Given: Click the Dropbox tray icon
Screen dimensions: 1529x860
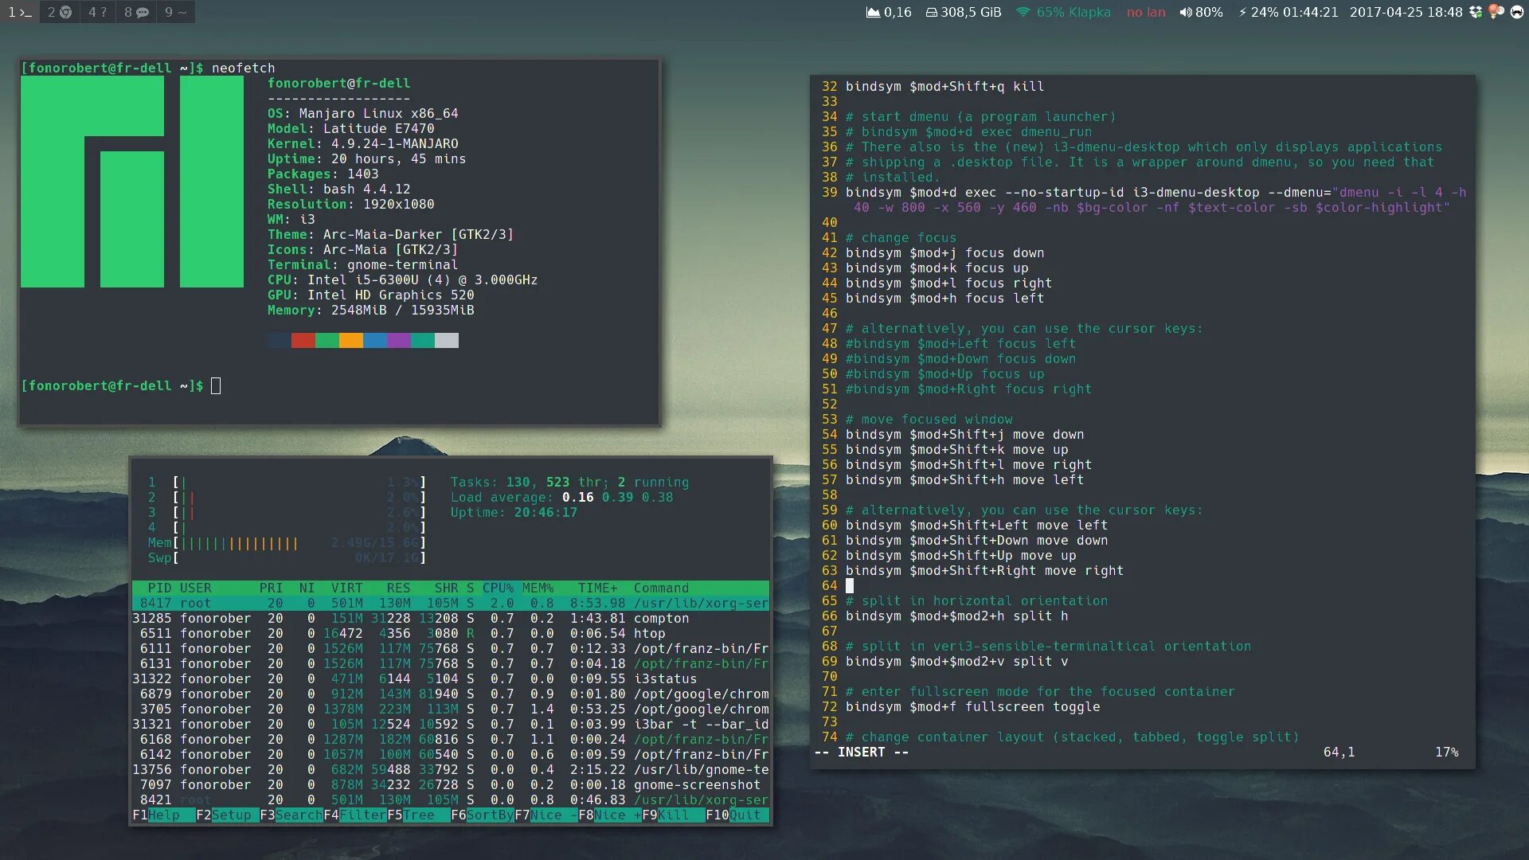Looking at the screenshot, I should click(x=1475, y=12).
